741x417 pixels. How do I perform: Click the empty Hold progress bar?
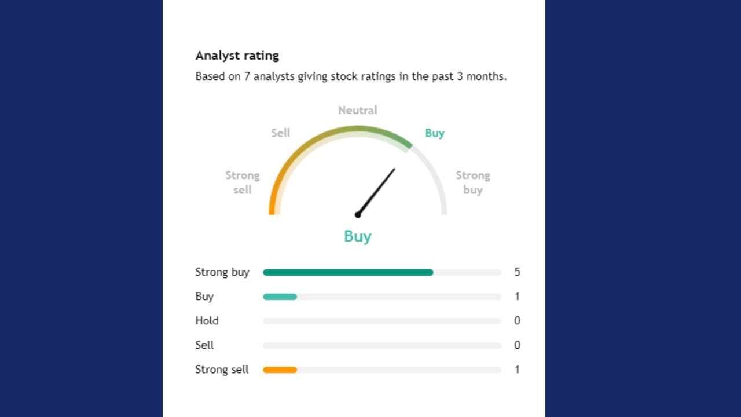click(381, 321)
